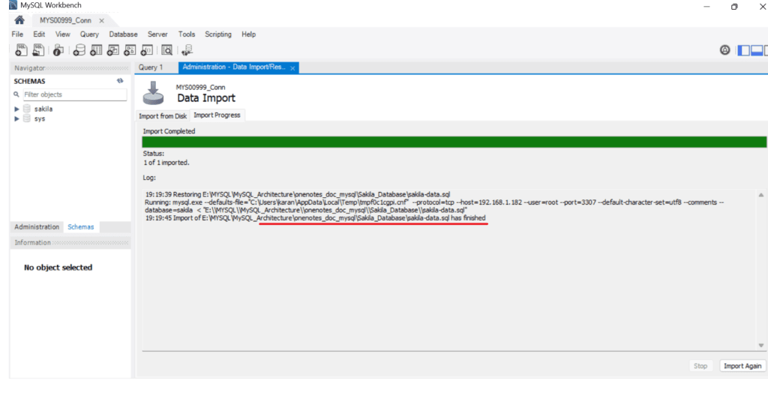Expand the sakila schema

point(16,109)
